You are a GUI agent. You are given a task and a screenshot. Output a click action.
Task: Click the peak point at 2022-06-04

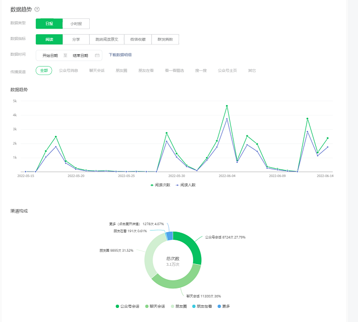pos(227,106)
